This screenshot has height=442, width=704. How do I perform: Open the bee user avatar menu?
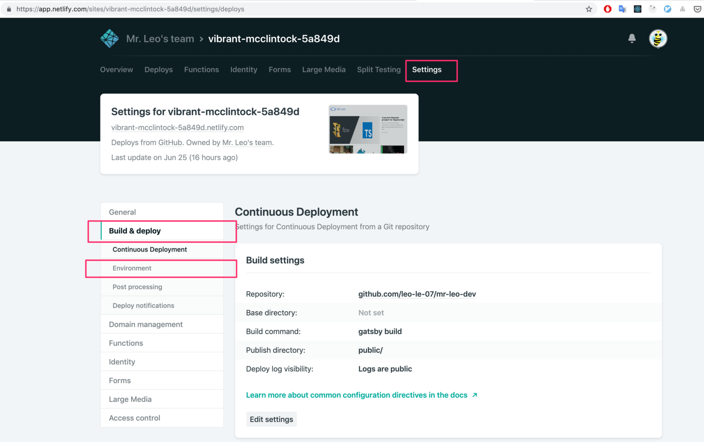(x=658, y=39)
